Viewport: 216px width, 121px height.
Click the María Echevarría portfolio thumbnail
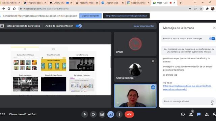coord(82,64)
